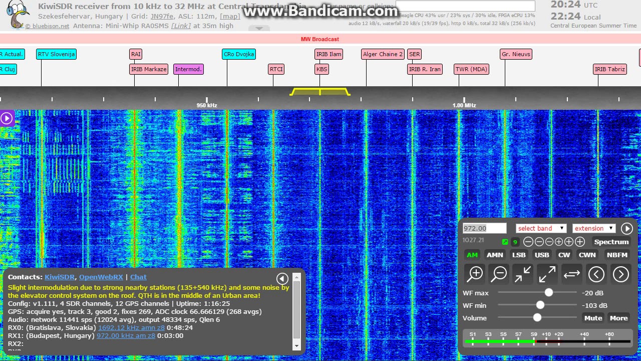Image resolution: width=641 pixels, height=361 pixels.
Task: Collapse the contacts info panel with left arrow
Action: [282, 279]
